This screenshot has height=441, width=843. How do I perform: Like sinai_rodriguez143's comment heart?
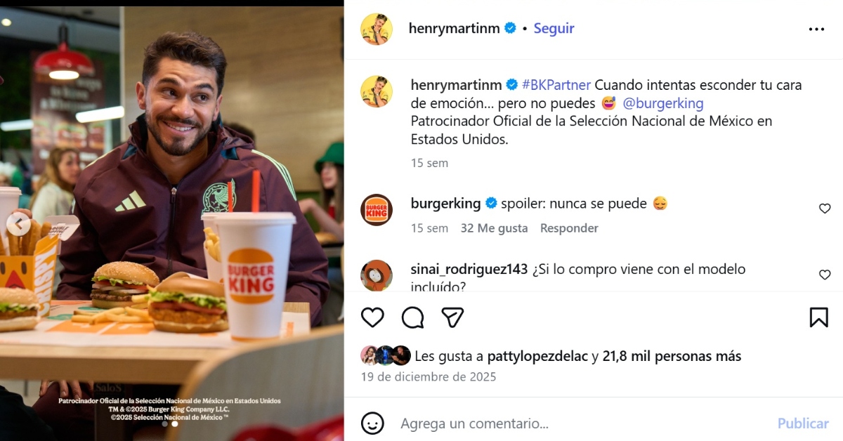click(x=825, y=275)
